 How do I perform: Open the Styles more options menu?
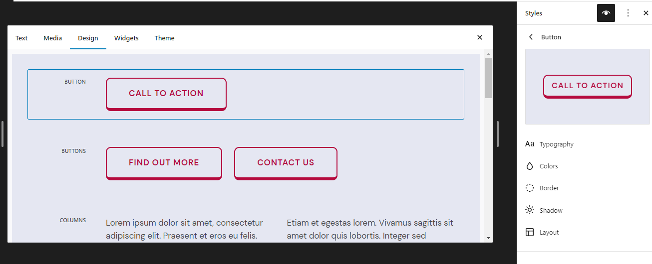tap(628, 13)
